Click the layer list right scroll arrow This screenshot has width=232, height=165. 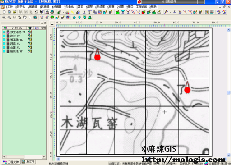click(x=44, y=156)
